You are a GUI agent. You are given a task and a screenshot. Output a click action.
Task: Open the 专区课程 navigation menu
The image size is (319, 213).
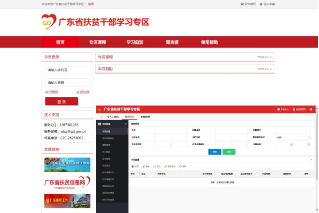(98, 42)
